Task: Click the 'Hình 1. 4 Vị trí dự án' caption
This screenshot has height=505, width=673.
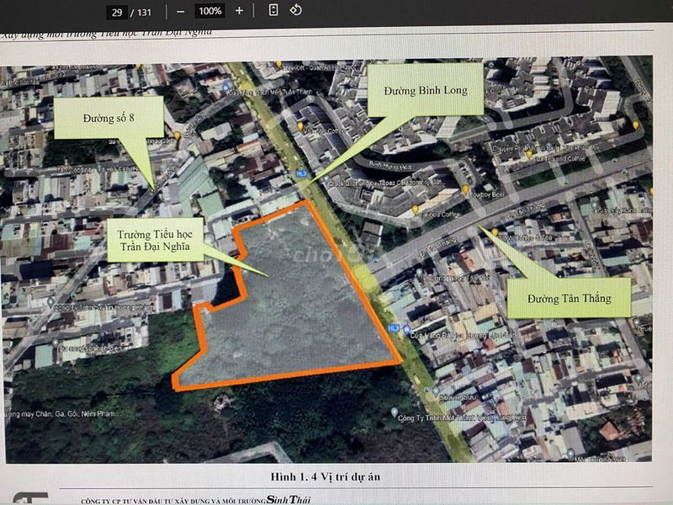Action: [326, 476]
